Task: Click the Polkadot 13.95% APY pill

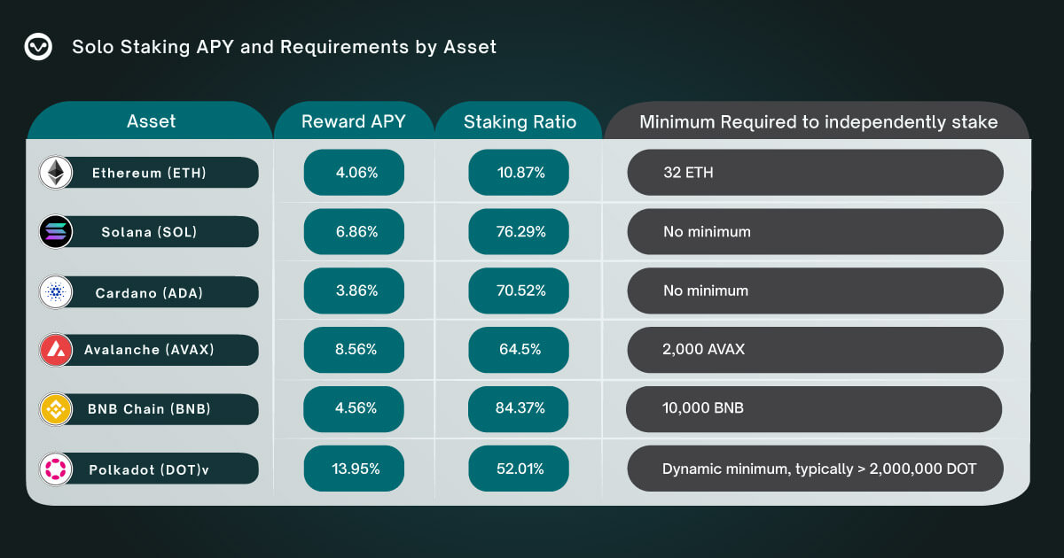Action: pyautogui.click(x=354, y=469)
